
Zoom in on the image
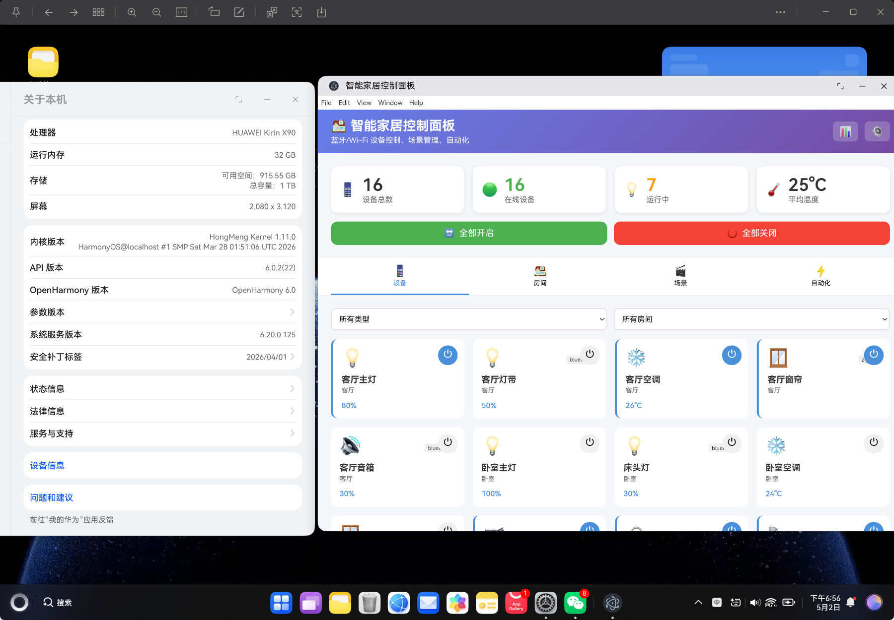132,12
